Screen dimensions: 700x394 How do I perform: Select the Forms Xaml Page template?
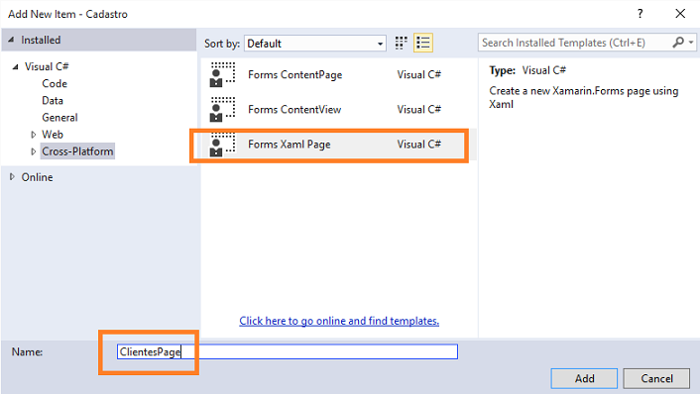pyautogui.click(x=338, y=145)
